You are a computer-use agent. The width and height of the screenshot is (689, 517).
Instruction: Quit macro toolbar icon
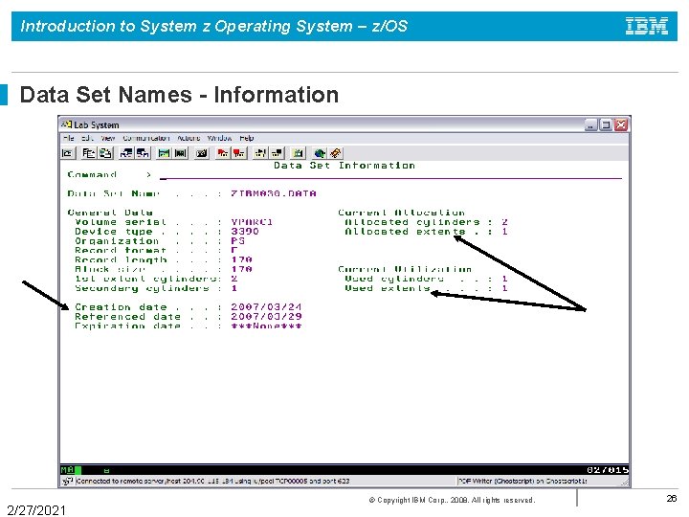click(x=277, y=153)
